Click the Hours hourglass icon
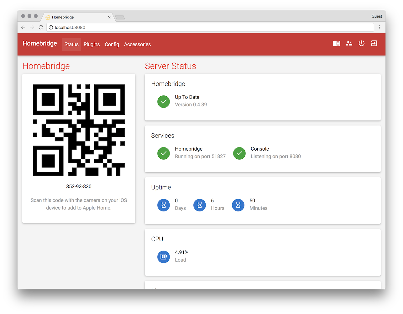 pos(200,205)
